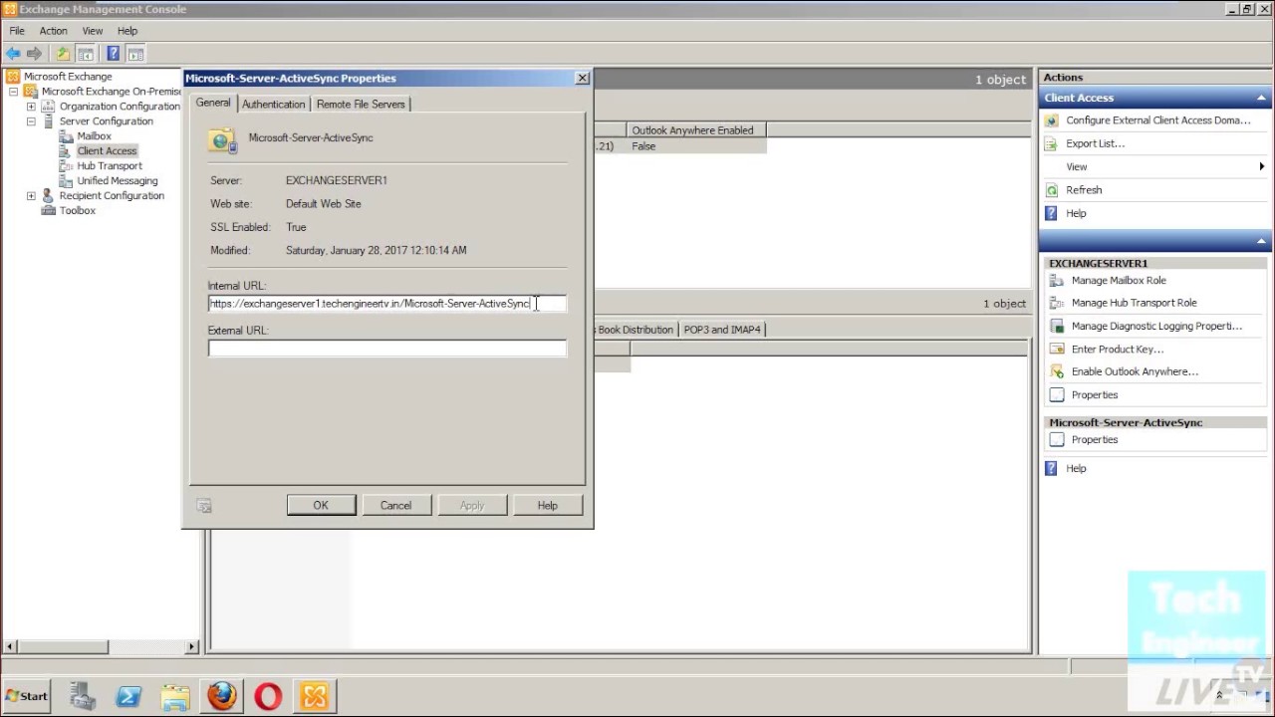The height and width of the screenshot is (717, 1275).
Task: Click the Outlook Anywhere Enabled column header
Action: (696, 130)
